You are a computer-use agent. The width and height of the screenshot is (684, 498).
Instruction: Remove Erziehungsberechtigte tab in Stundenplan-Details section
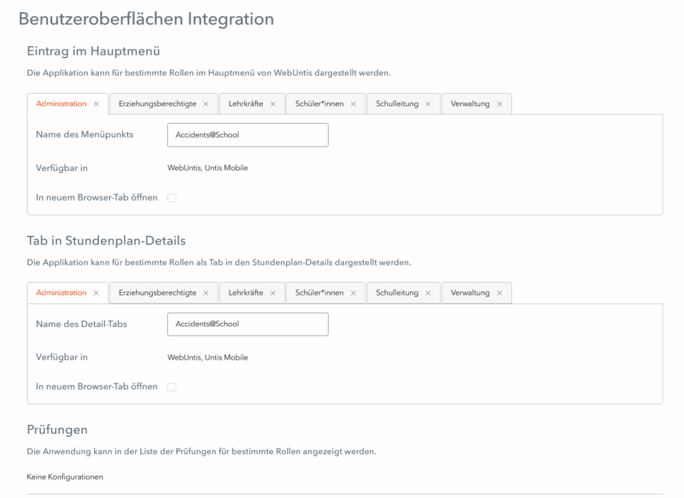(x=206, y=293)
